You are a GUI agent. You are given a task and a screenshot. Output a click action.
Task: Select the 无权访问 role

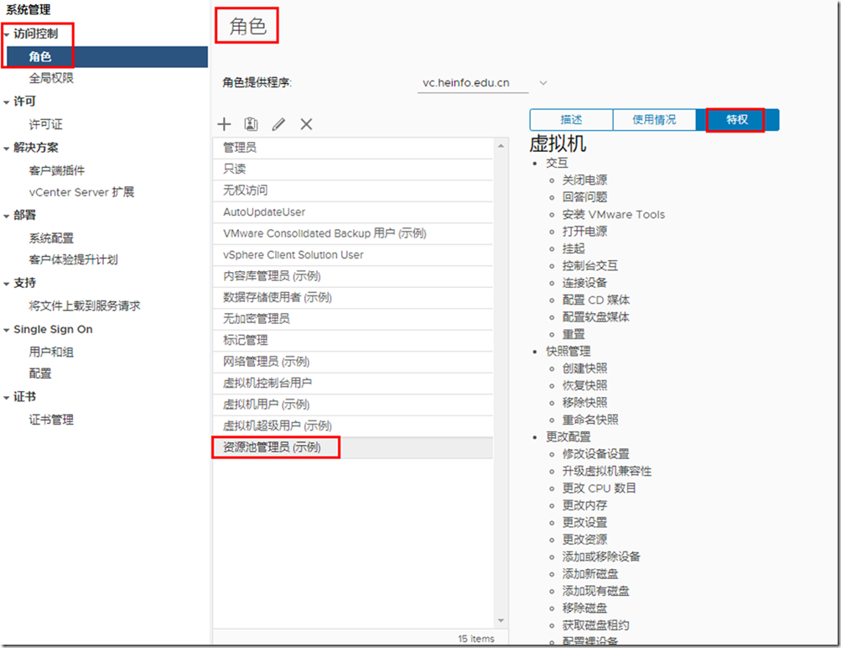coord(353,191)
